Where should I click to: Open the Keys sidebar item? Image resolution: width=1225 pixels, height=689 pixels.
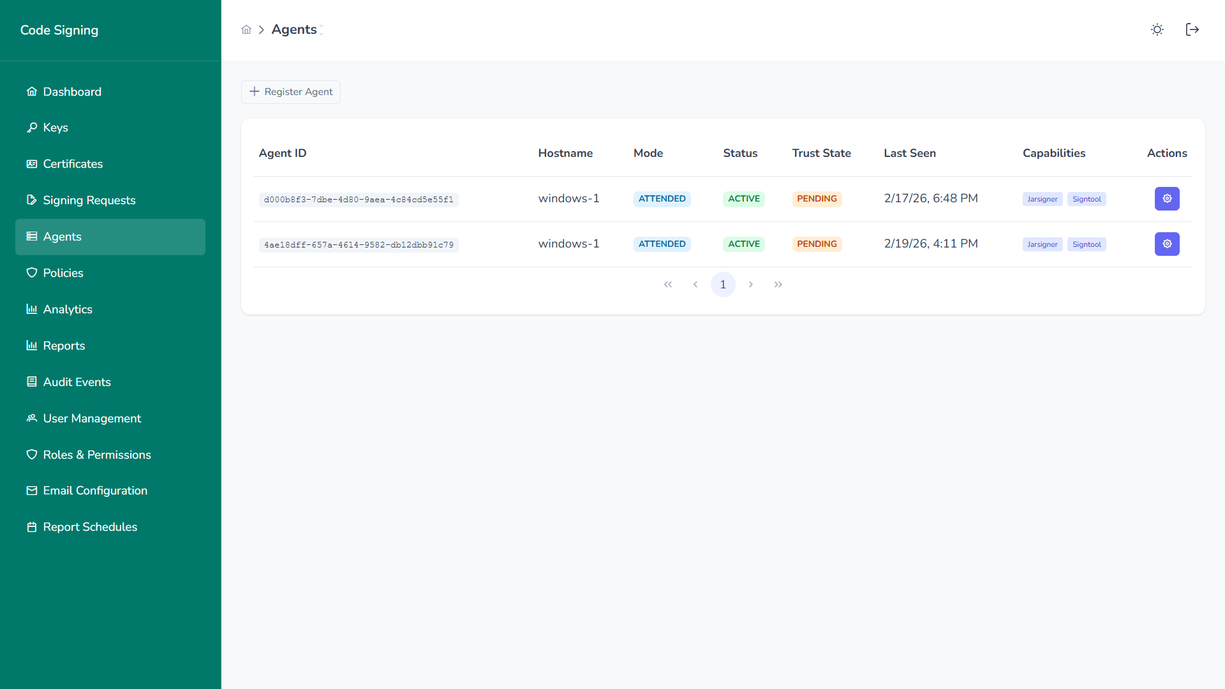pos(56,128)
